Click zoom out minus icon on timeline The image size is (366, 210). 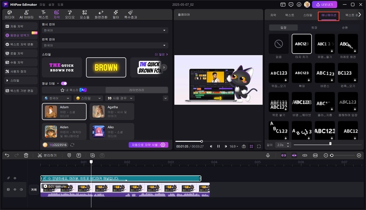click(x=326, y=155)
